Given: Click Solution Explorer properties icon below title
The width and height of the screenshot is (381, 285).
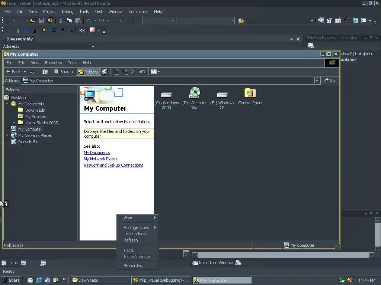Looking at the screenshot, I should pyautogui.click(x=311, y=45).
